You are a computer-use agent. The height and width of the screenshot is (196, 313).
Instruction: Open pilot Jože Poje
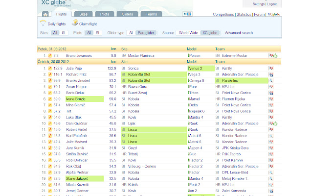[74, 68]
